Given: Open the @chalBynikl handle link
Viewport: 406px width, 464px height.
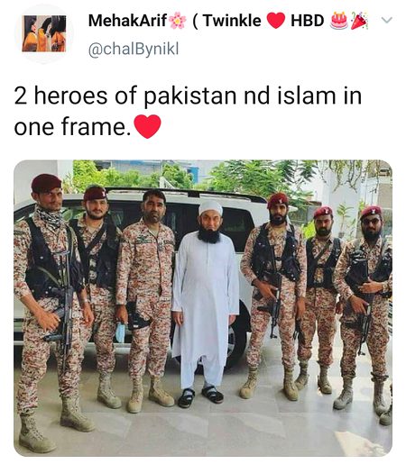Looking at the screenshot, I should (134, 49).
